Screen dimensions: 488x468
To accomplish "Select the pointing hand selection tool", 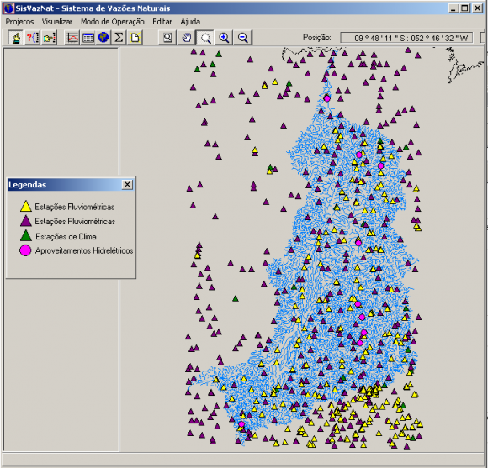I will pyautogui.click(x=15, y=38).
